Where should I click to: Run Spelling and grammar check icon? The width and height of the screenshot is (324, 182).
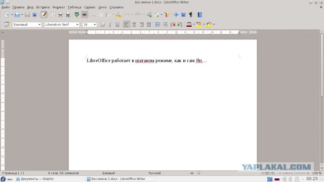pyautogui.click(x=77, y=15)
